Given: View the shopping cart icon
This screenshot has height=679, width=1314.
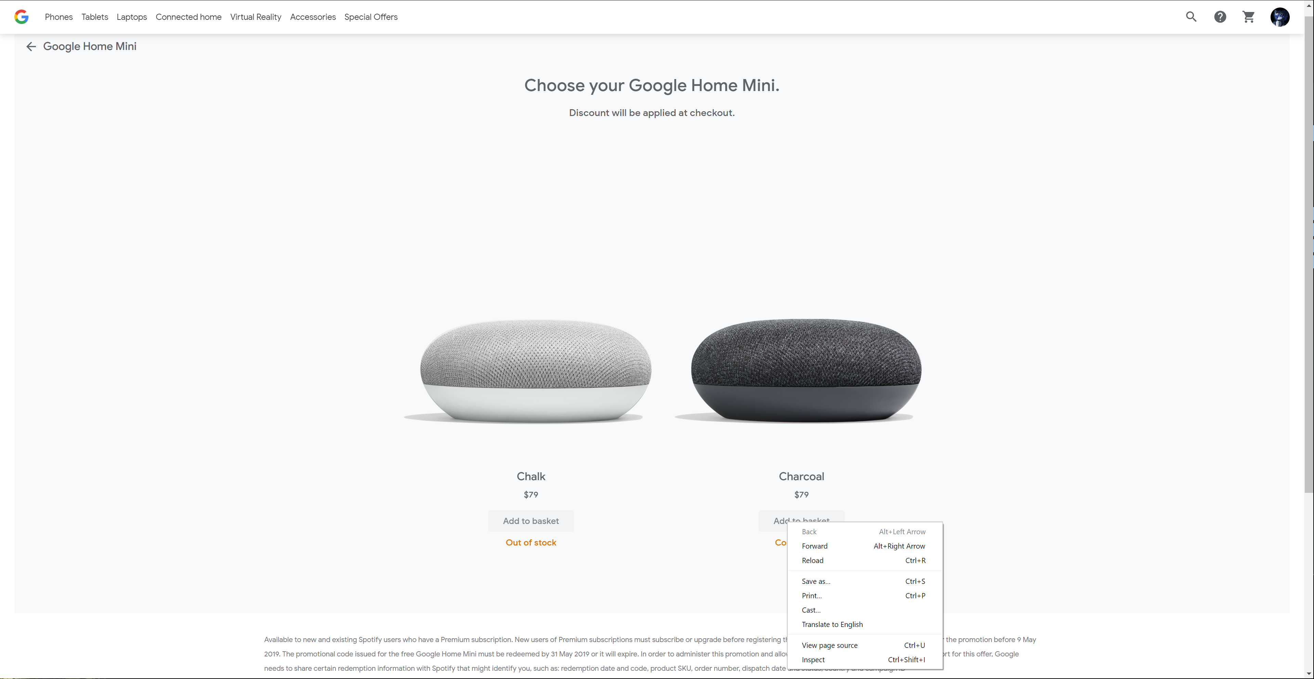Looking at the screenshot, I should click(x=1248, y=16).
